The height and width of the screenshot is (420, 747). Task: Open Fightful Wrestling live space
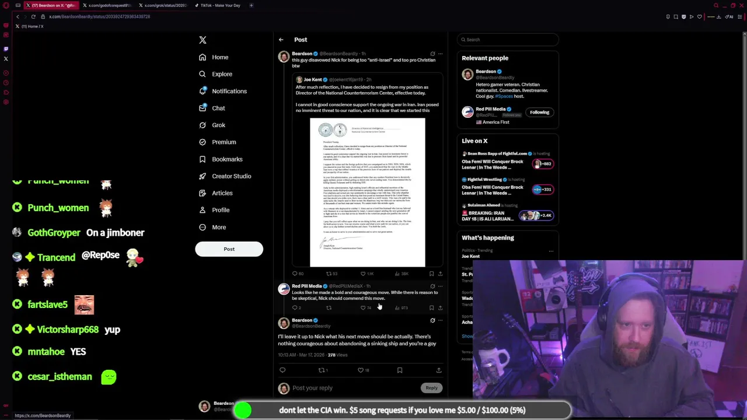click(507, 187)
